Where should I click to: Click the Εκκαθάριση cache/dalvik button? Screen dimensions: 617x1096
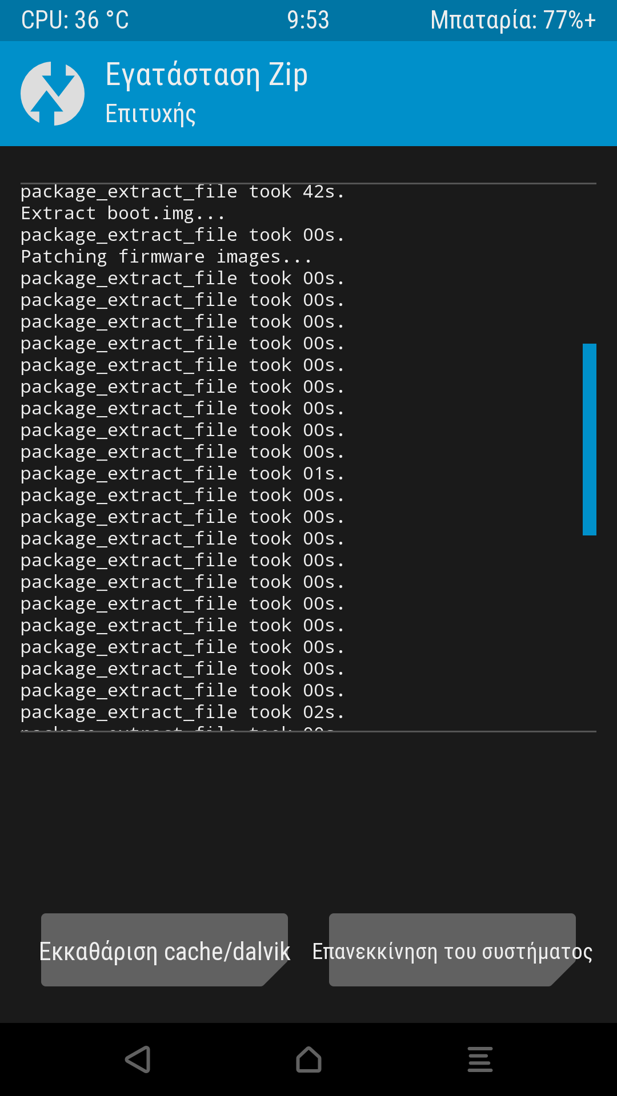[x=165, y=950]
